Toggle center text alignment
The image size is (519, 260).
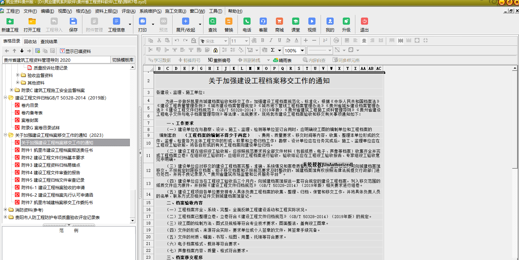[x=364, y=40]
